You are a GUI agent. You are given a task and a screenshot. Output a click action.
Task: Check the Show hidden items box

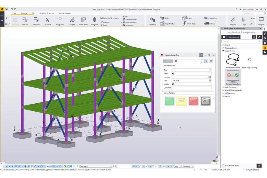(x=223, y=166)
